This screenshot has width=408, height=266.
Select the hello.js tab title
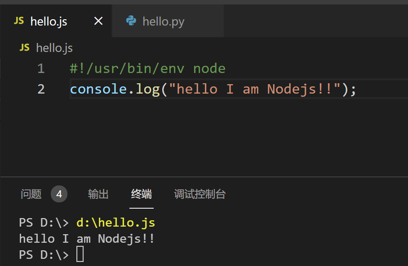point(49,21)
